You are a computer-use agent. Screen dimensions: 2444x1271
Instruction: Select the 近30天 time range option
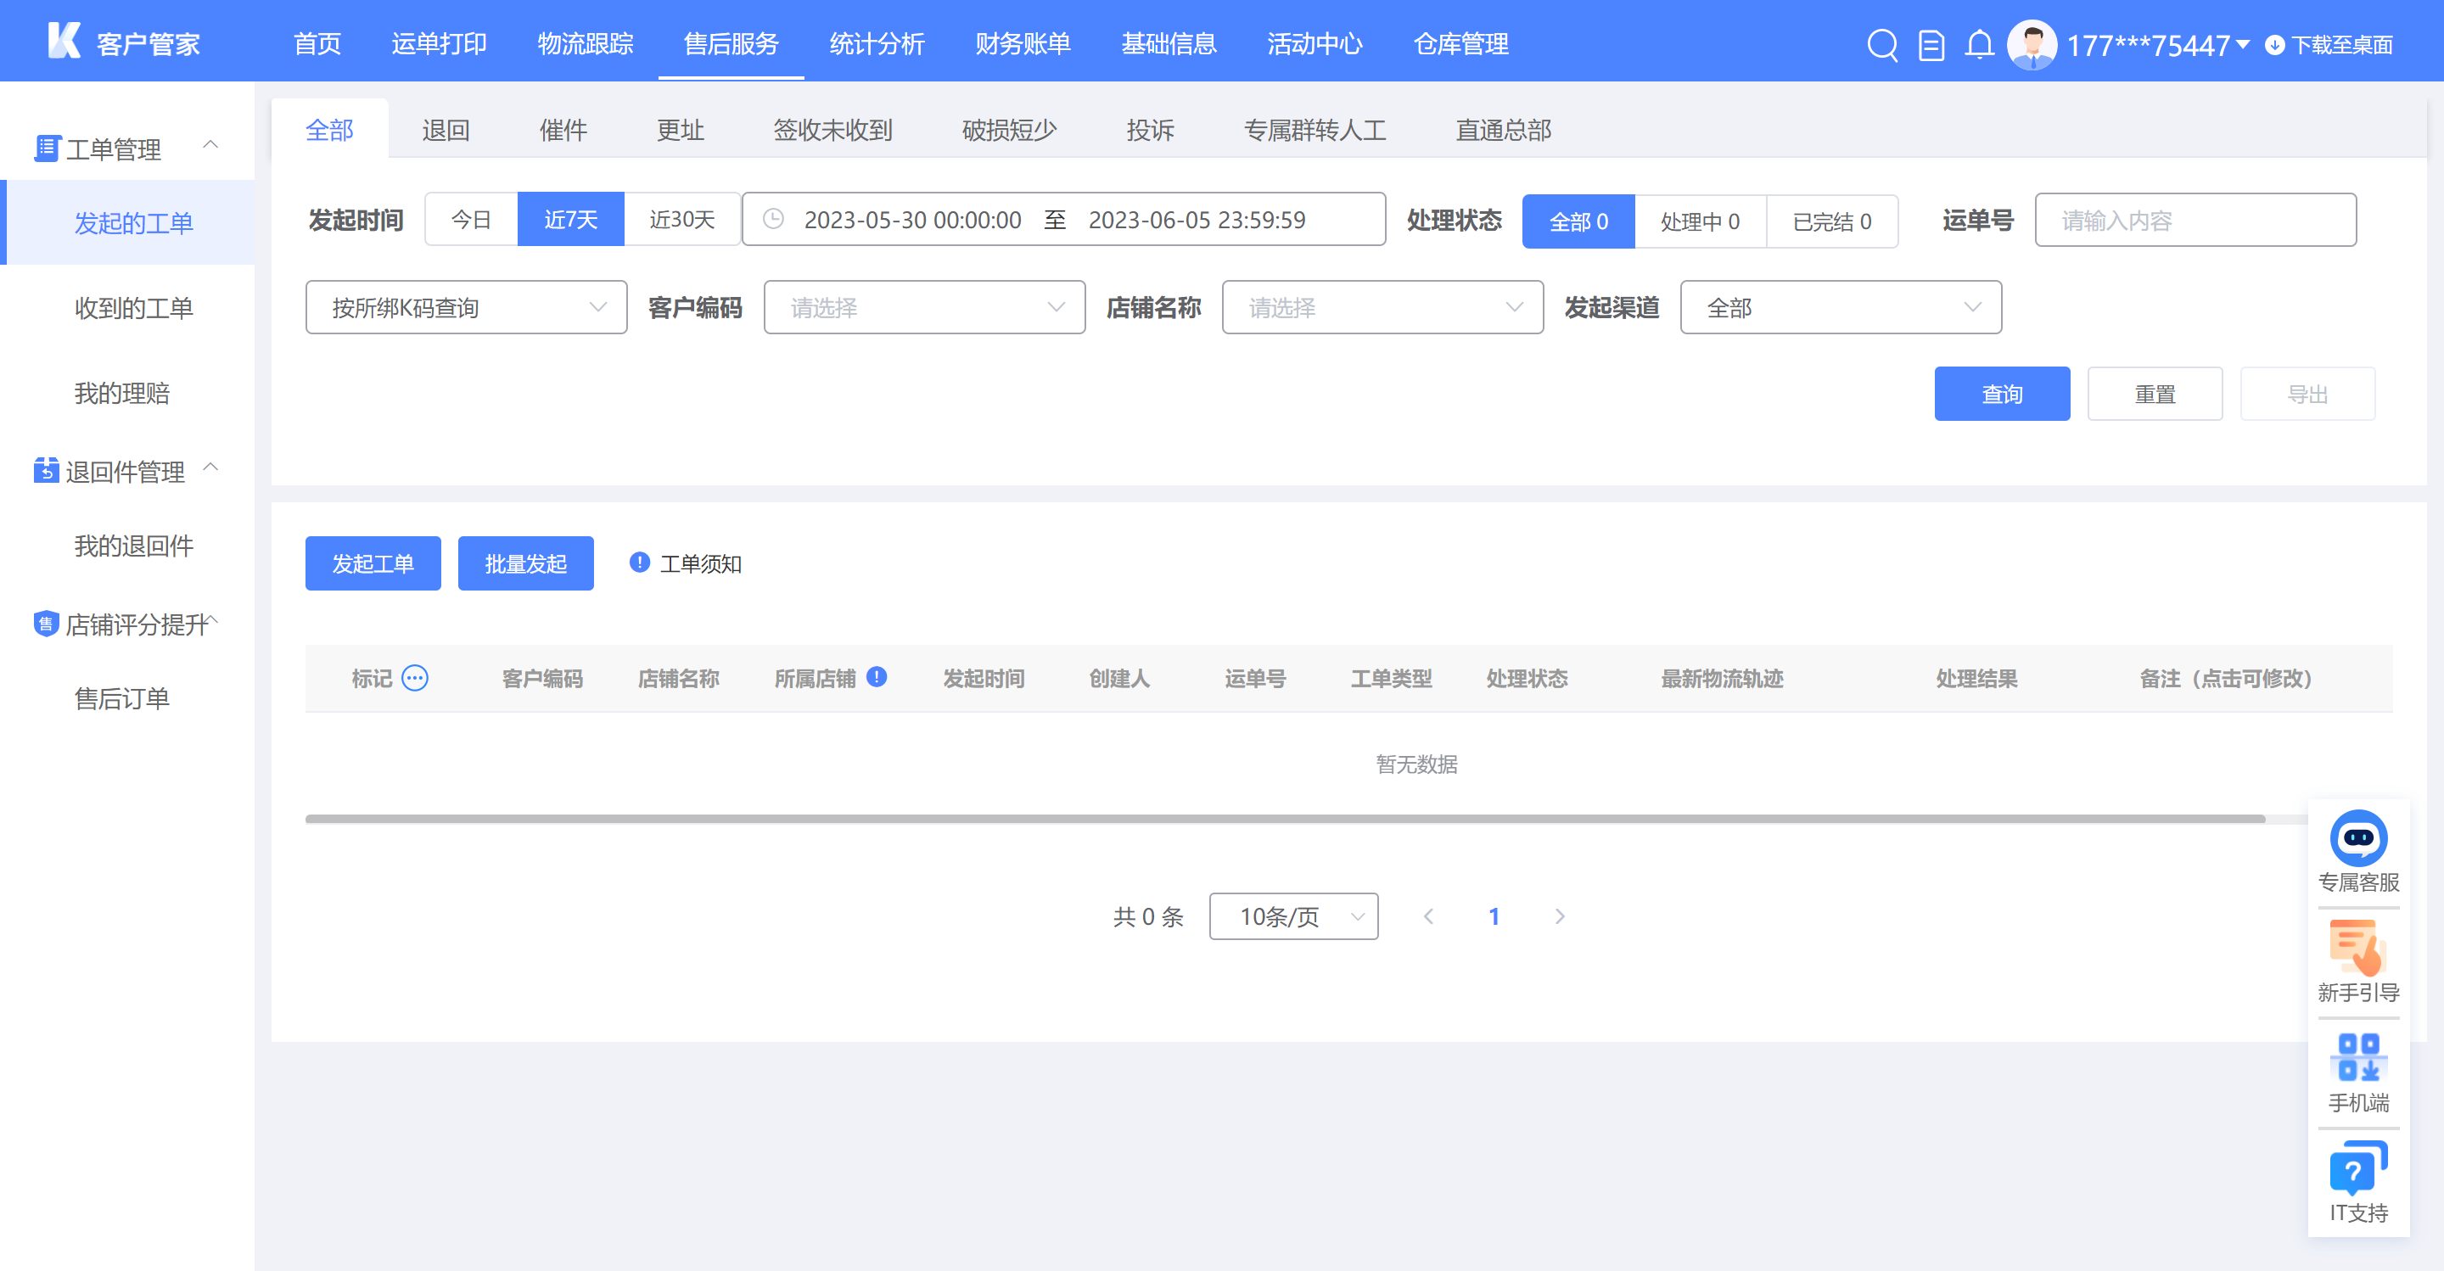pos(682,219)
